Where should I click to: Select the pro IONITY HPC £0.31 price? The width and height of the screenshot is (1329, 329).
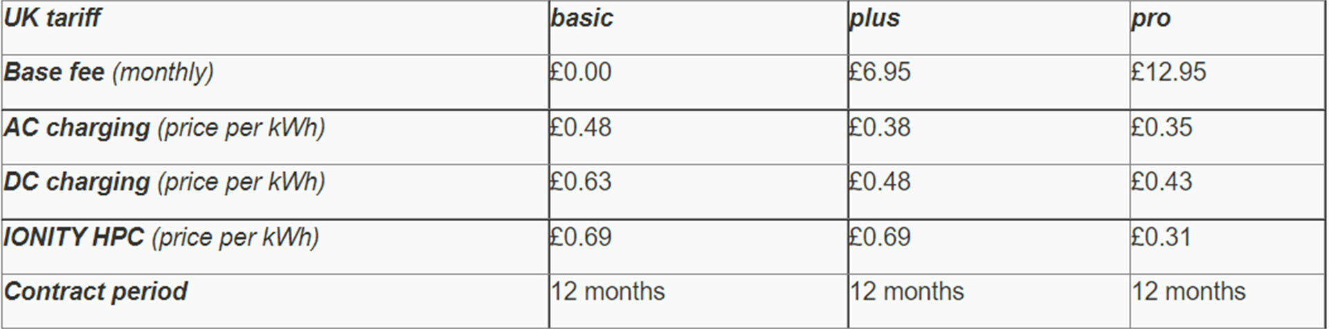pos(1161,237)
